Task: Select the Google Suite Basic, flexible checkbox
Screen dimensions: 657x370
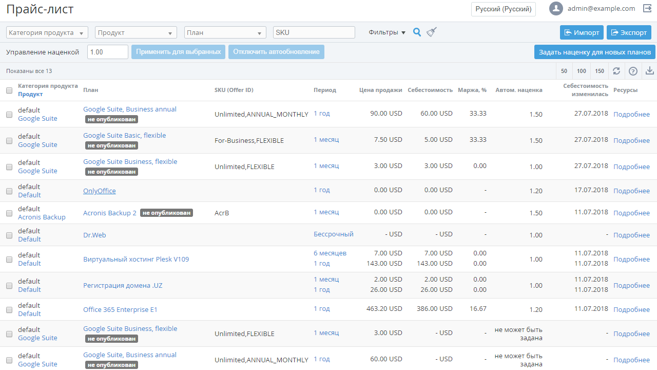Action: [9, 141]
